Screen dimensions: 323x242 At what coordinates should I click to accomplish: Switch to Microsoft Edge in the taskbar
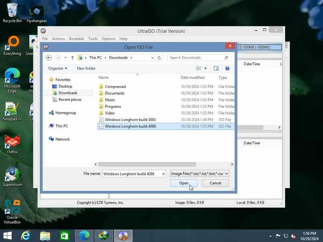(x=84, y=236)
